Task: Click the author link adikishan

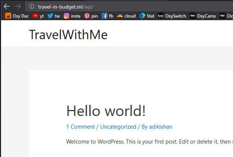Action: point(161,127)
